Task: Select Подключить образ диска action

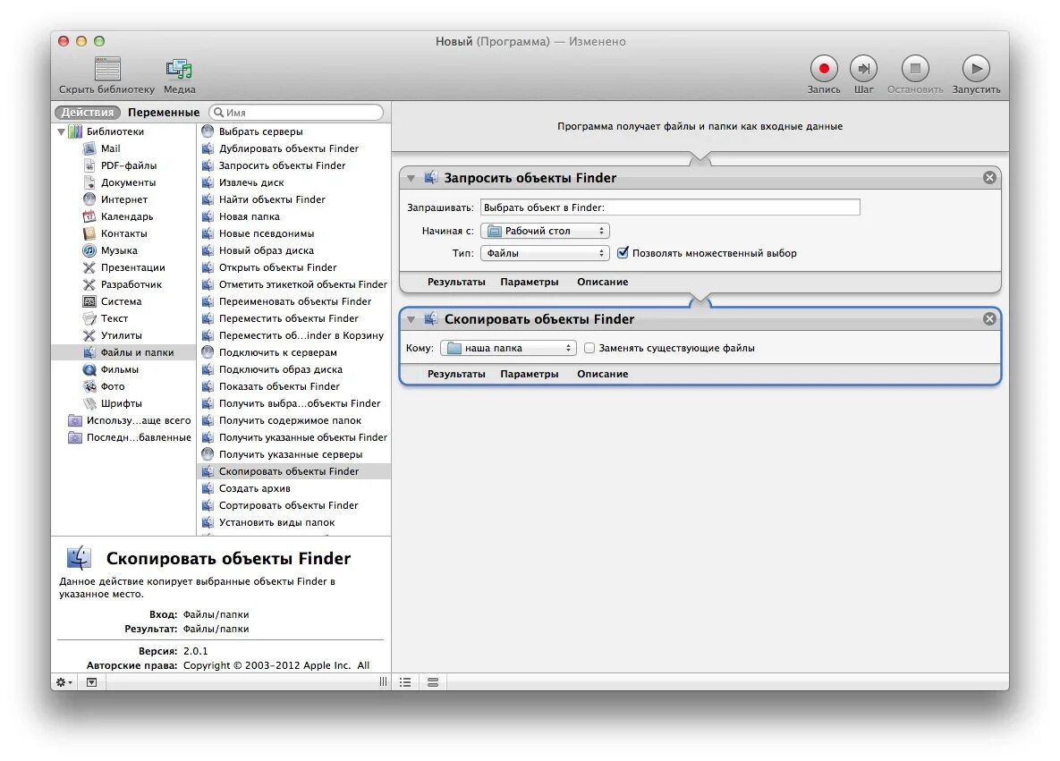Action: point(281,369)
